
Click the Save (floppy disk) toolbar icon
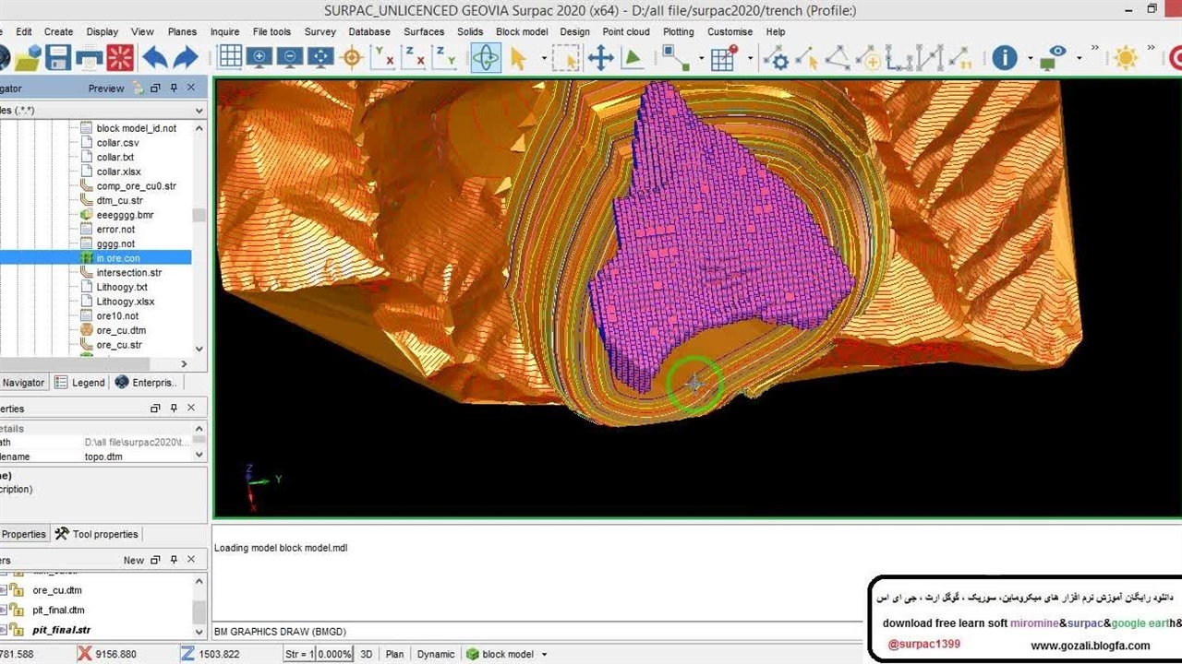click(x=58, y=58)
